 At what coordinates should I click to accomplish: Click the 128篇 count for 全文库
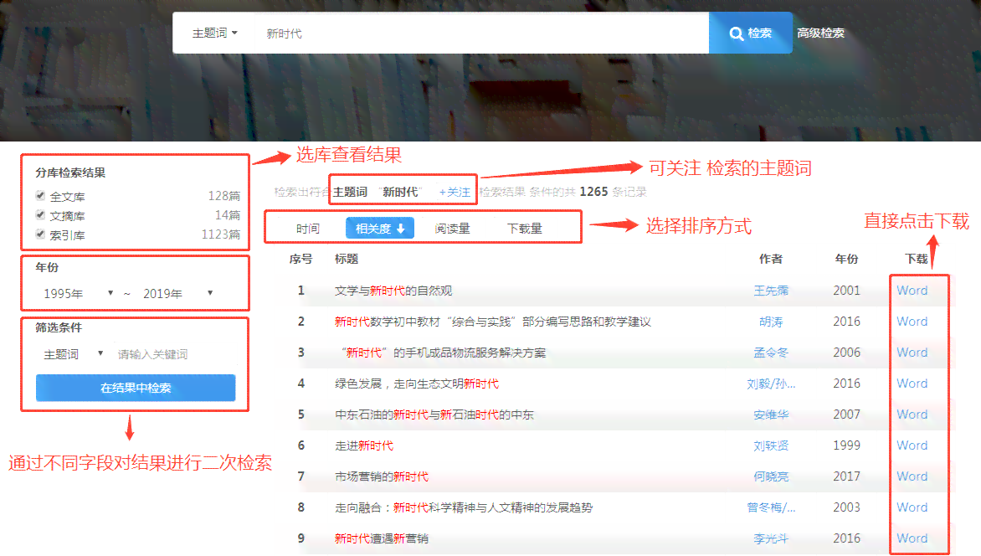click(224, 196)
